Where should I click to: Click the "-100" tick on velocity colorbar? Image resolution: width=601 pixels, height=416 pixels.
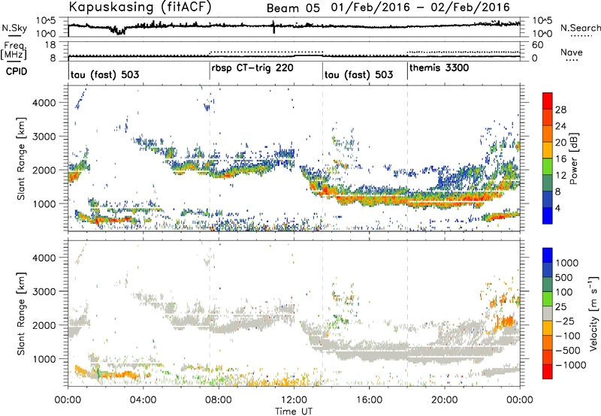click(x=567, y=336)
